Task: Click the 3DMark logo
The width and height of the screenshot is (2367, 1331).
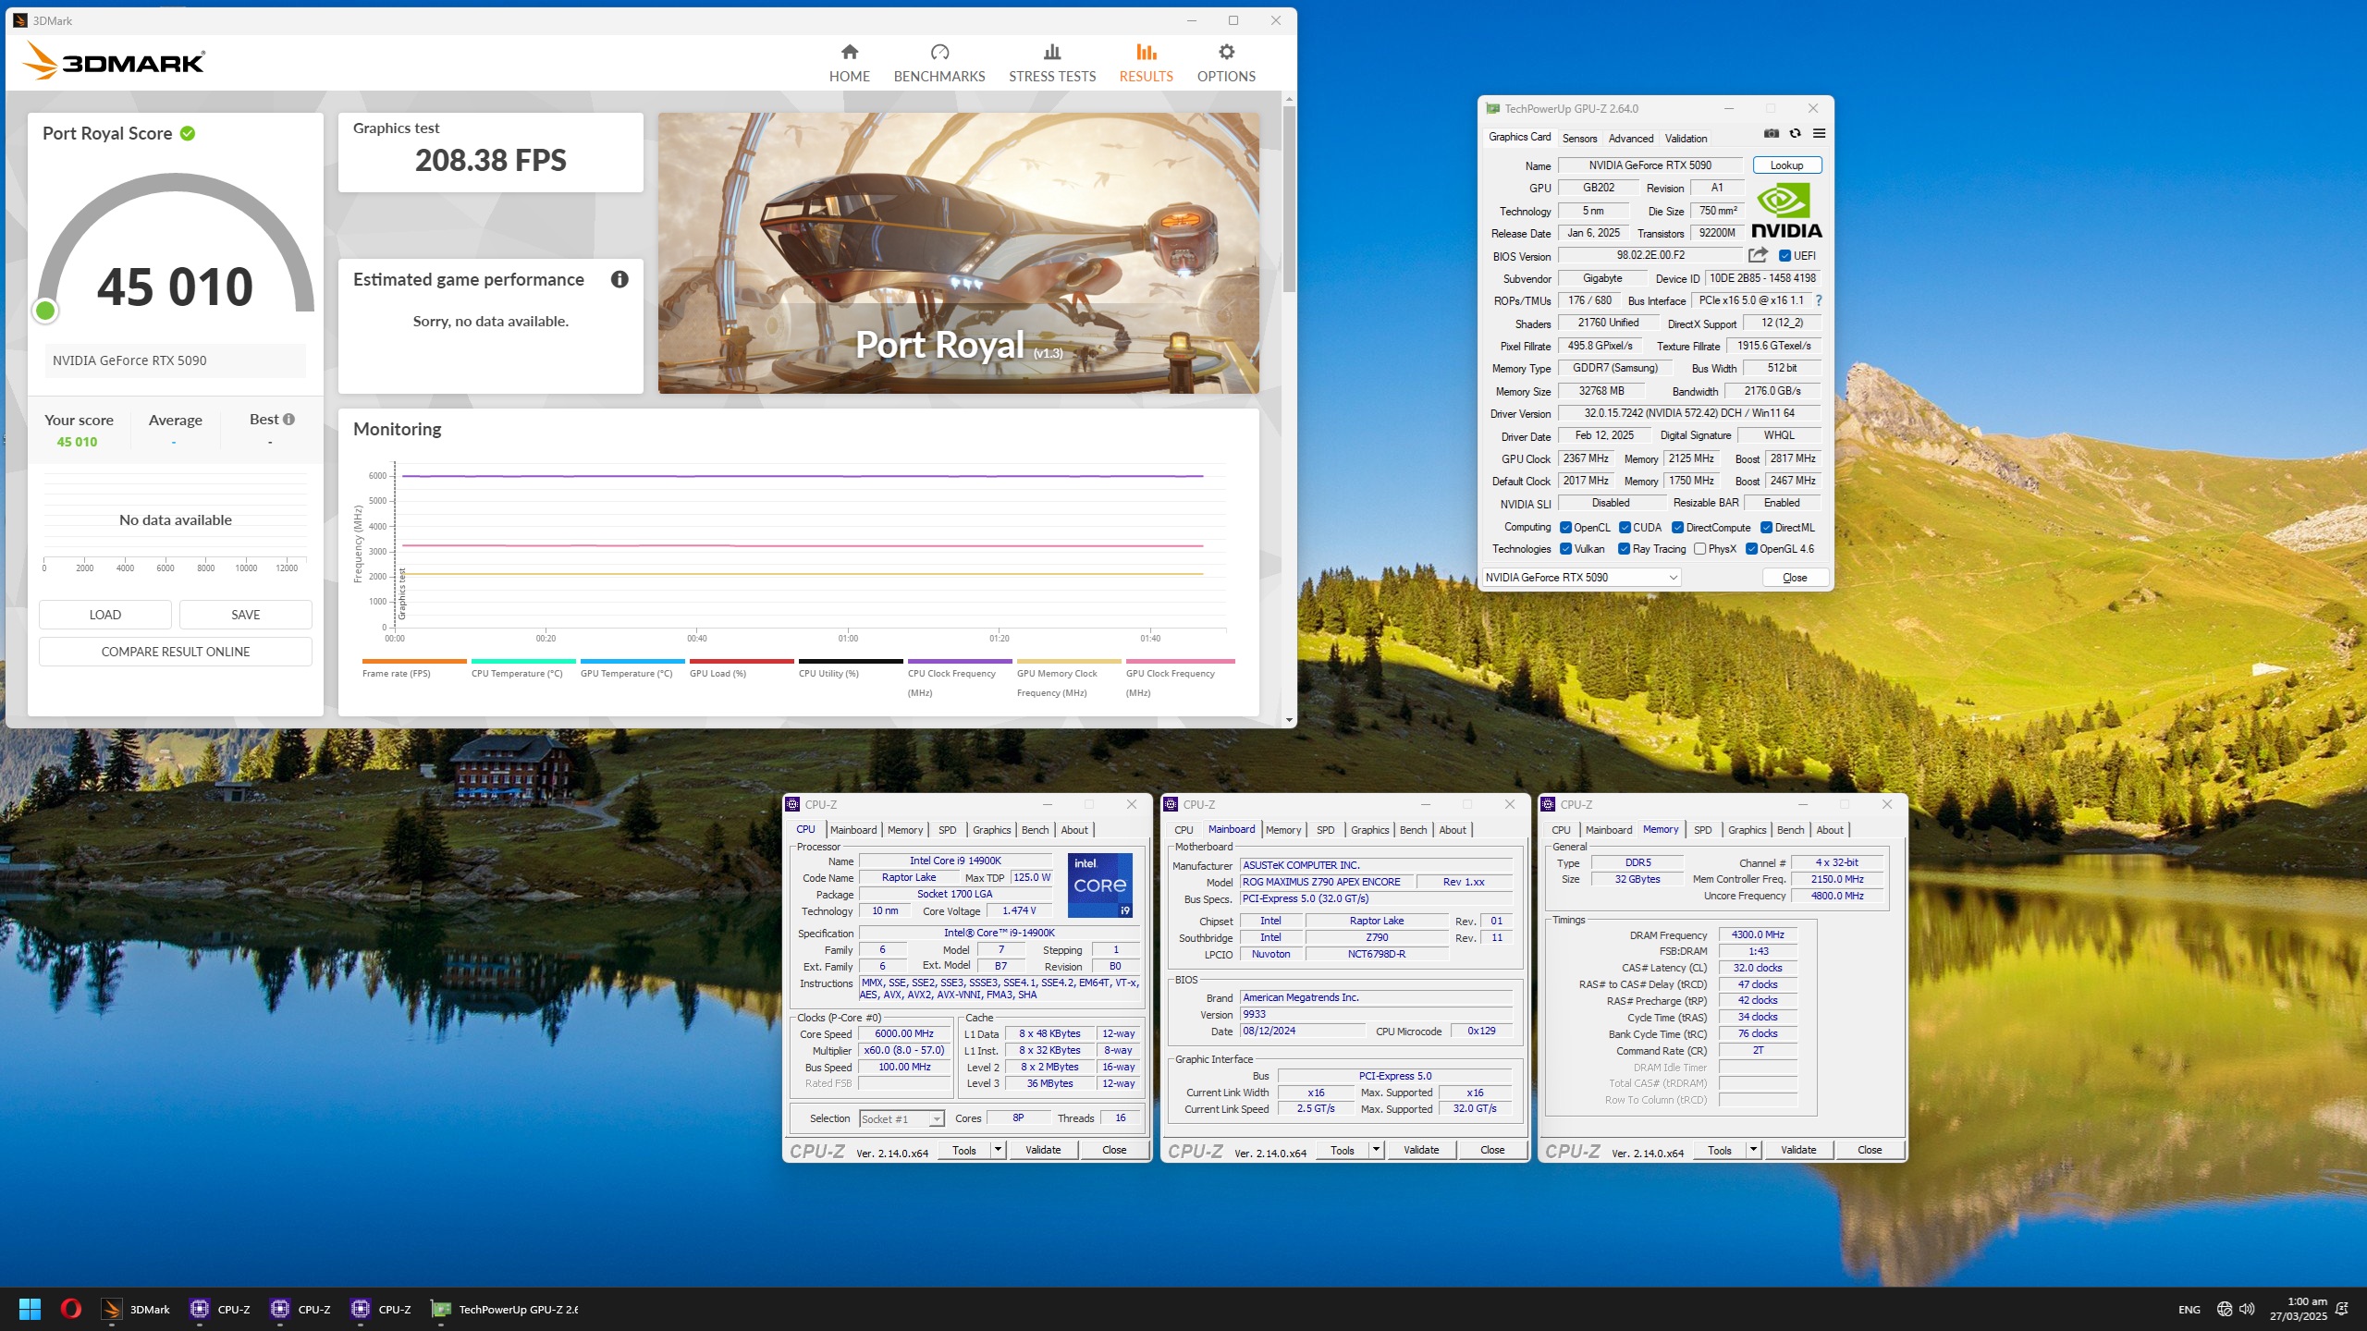Action: pos(113,61)
